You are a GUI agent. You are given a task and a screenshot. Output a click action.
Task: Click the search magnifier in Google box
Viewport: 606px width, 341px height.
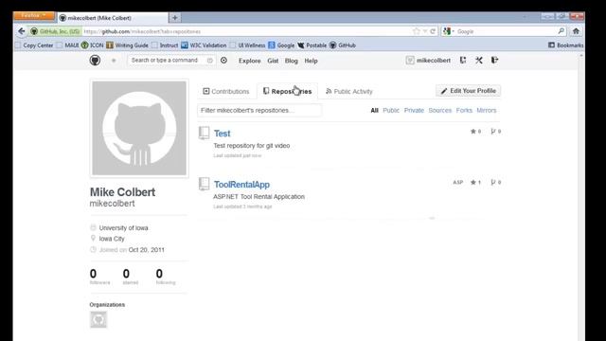tap(561, 31)
